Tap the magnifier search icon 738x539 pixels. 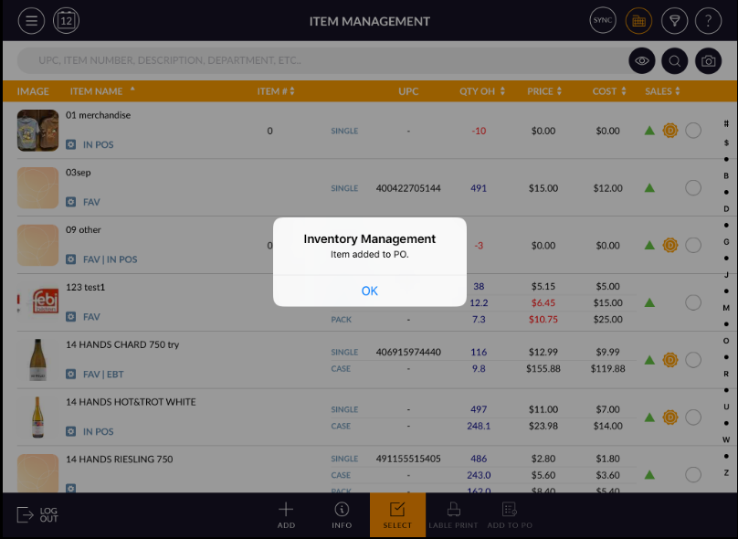(x=675, y=61)
